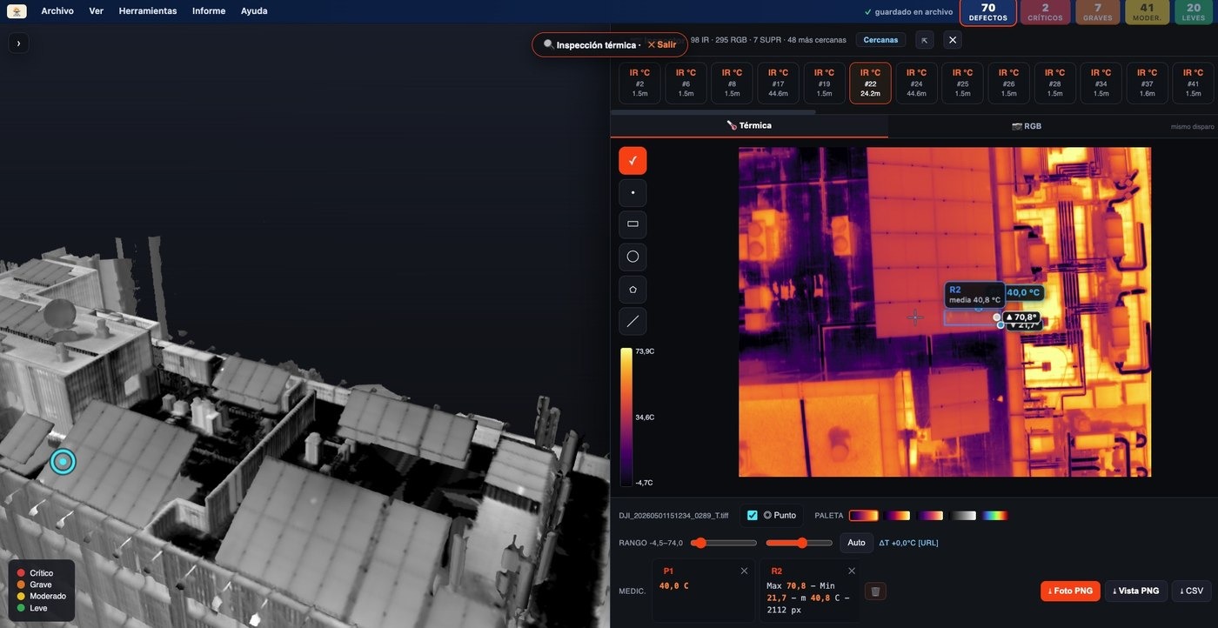The height and width of the screenshot is (628, 1218).
Task: Select the first inferno palette swatch
Action: [x=864, y=516]
